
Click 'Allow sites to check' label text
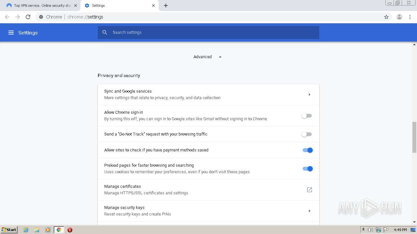156,150
